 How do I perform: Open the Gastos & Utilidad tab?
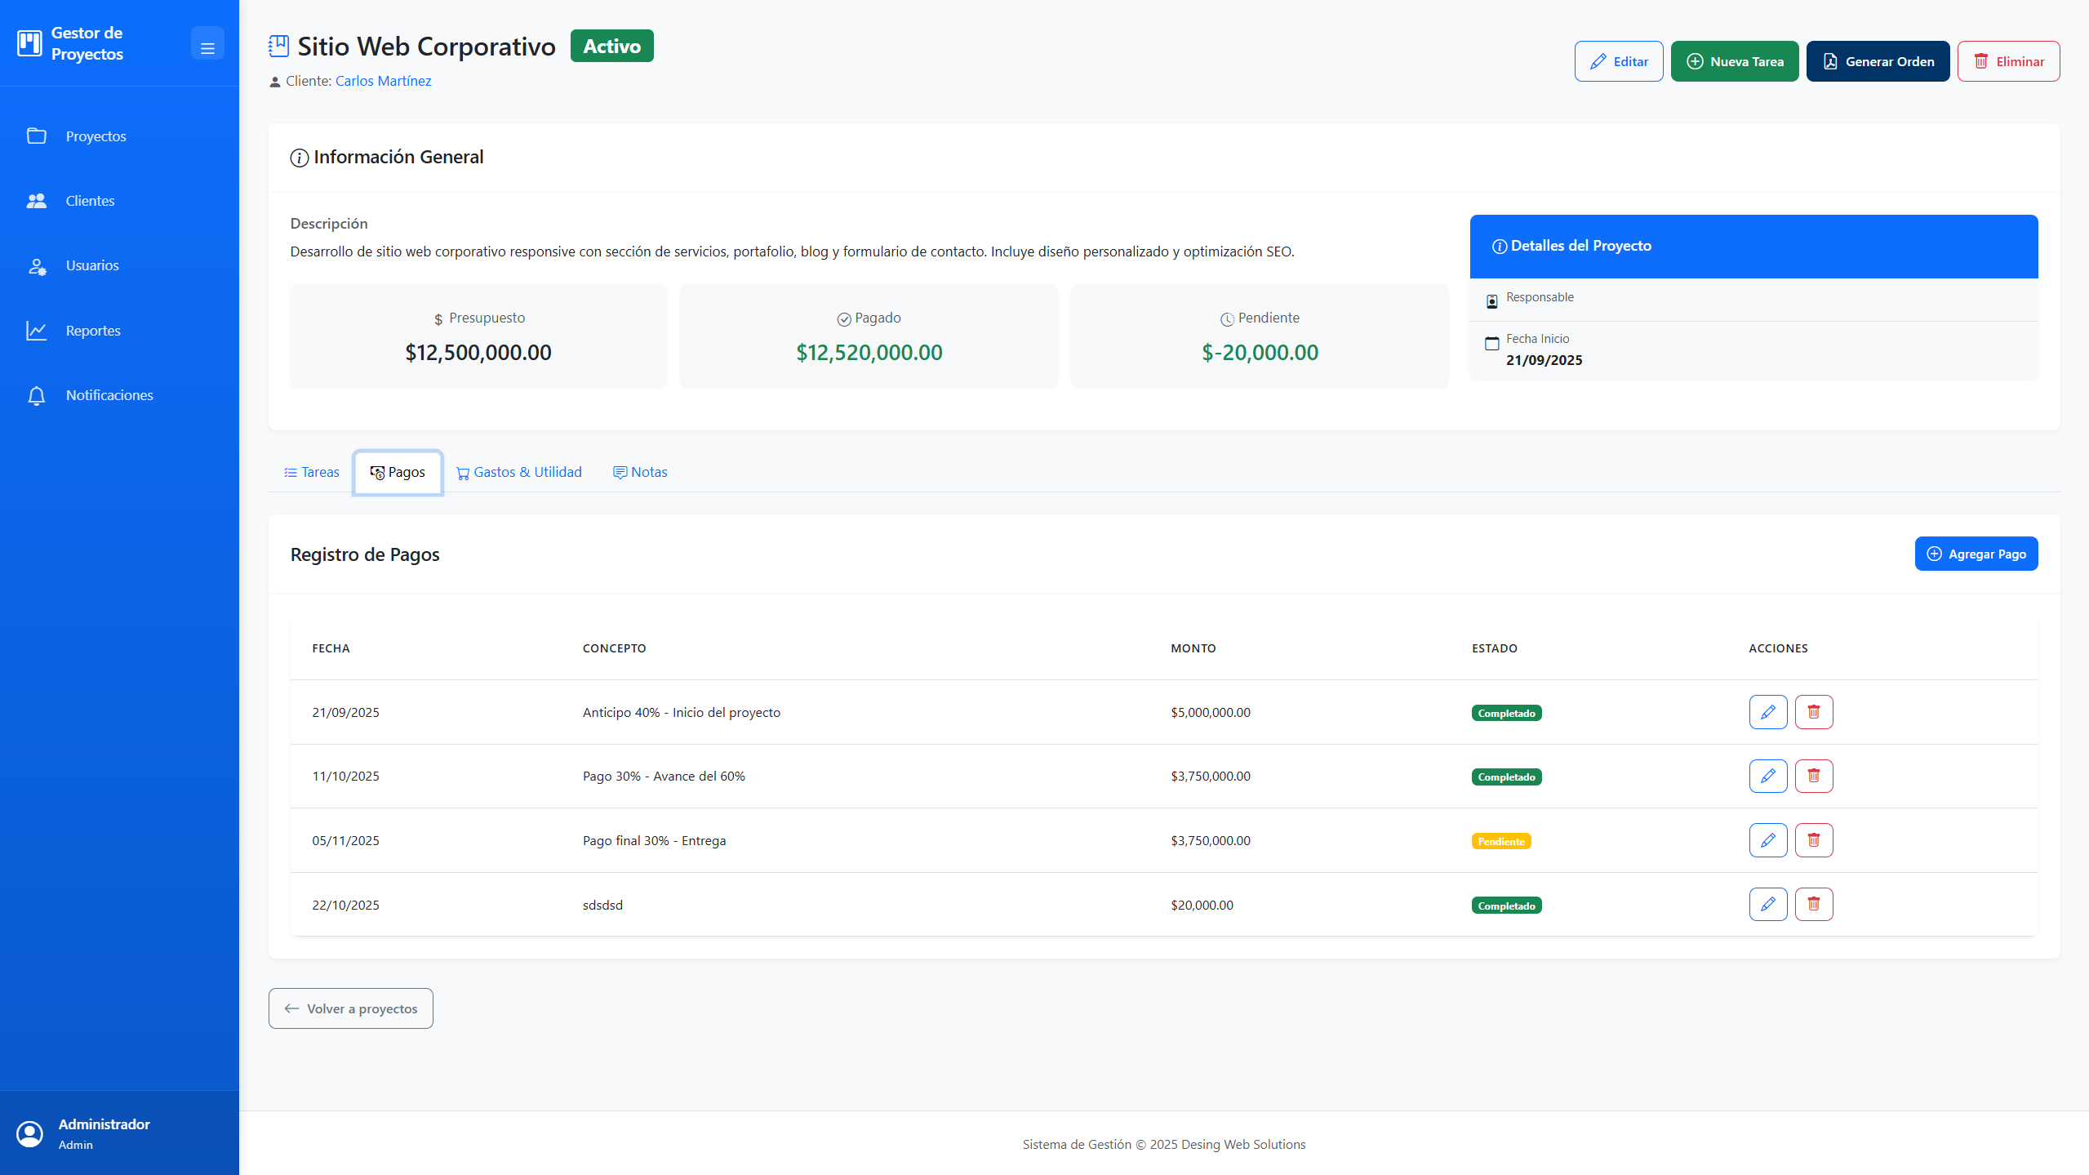(x=518, y=472)
